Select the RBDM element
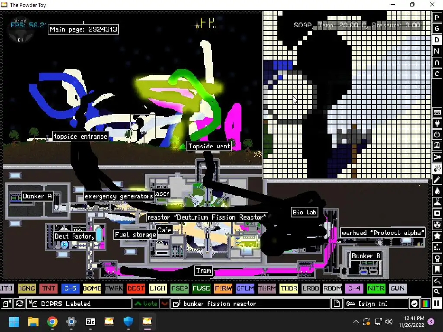This screenshot has height=332, width=443. (x=332, y=288)
